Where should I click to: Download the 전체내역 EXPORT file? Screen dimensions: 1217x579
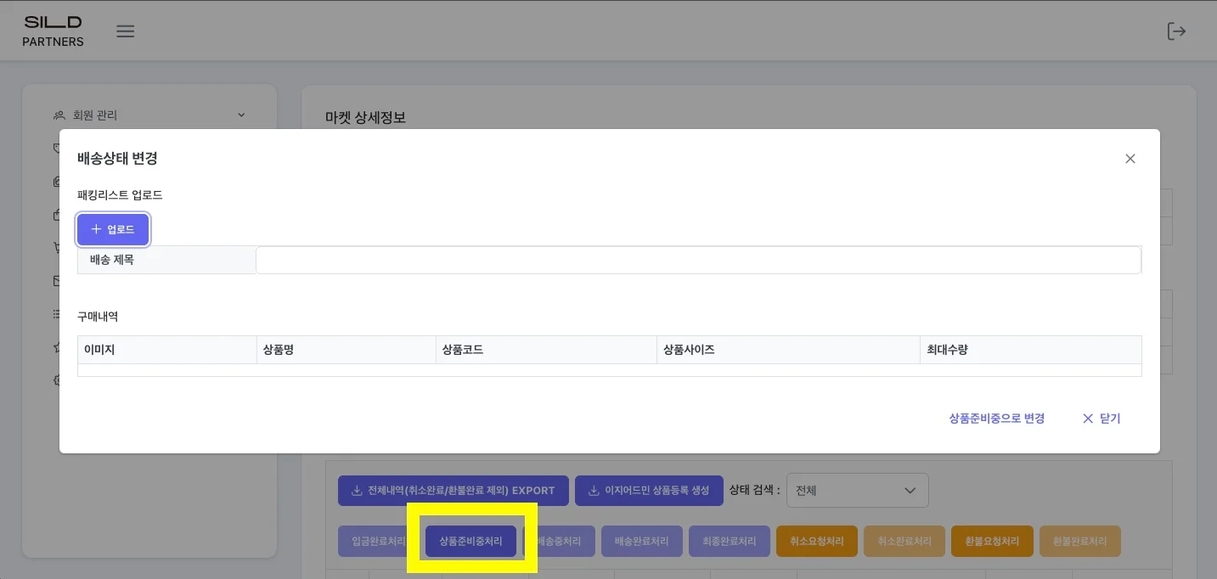454,490
